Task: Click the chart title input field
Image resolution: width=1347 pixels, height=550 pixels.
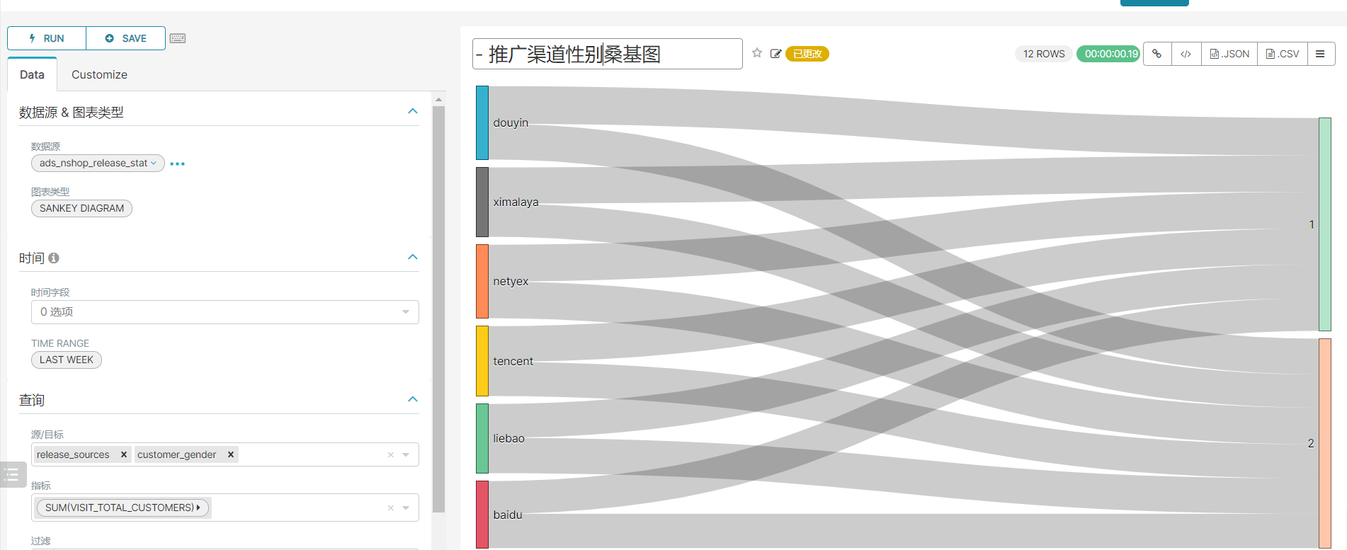Action: [607, 54]
